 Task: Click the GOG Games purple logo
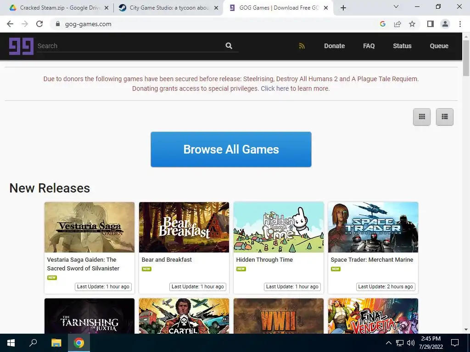(x=21, y=46)
